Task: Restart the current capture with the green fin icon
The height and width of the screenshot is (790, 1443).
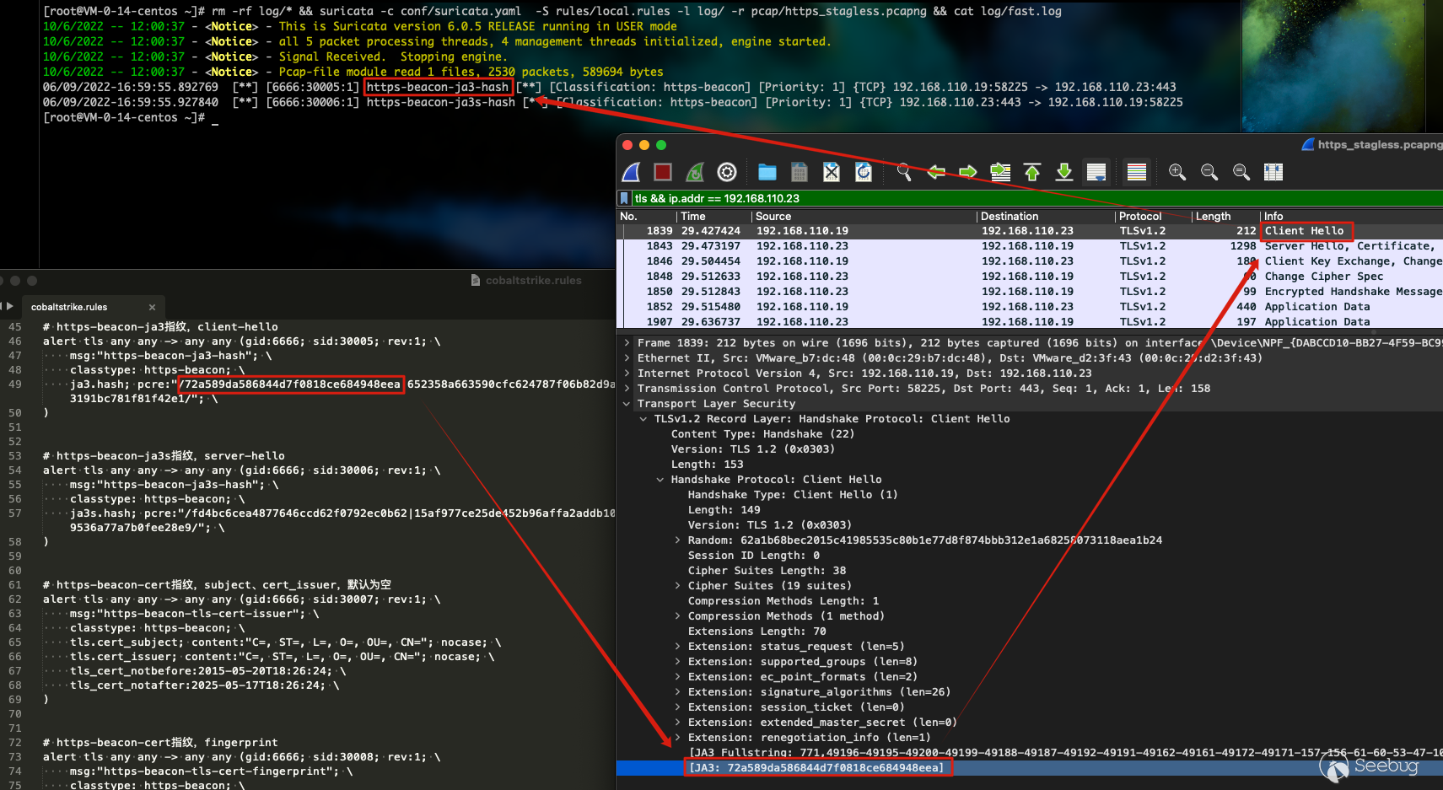Action: 695,173
